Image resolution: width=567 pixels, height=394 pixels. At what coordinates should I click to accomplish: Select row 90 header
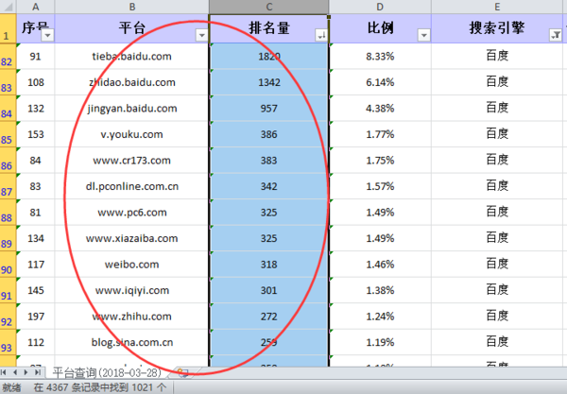8,265
